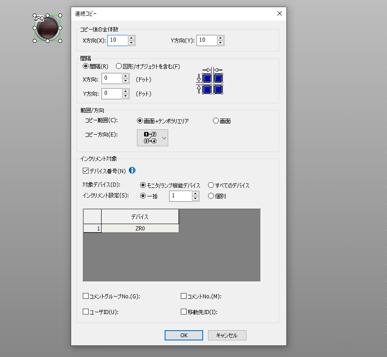Cancel the 連続コピー dialog

pyautogui.click(x=227, y=335)
